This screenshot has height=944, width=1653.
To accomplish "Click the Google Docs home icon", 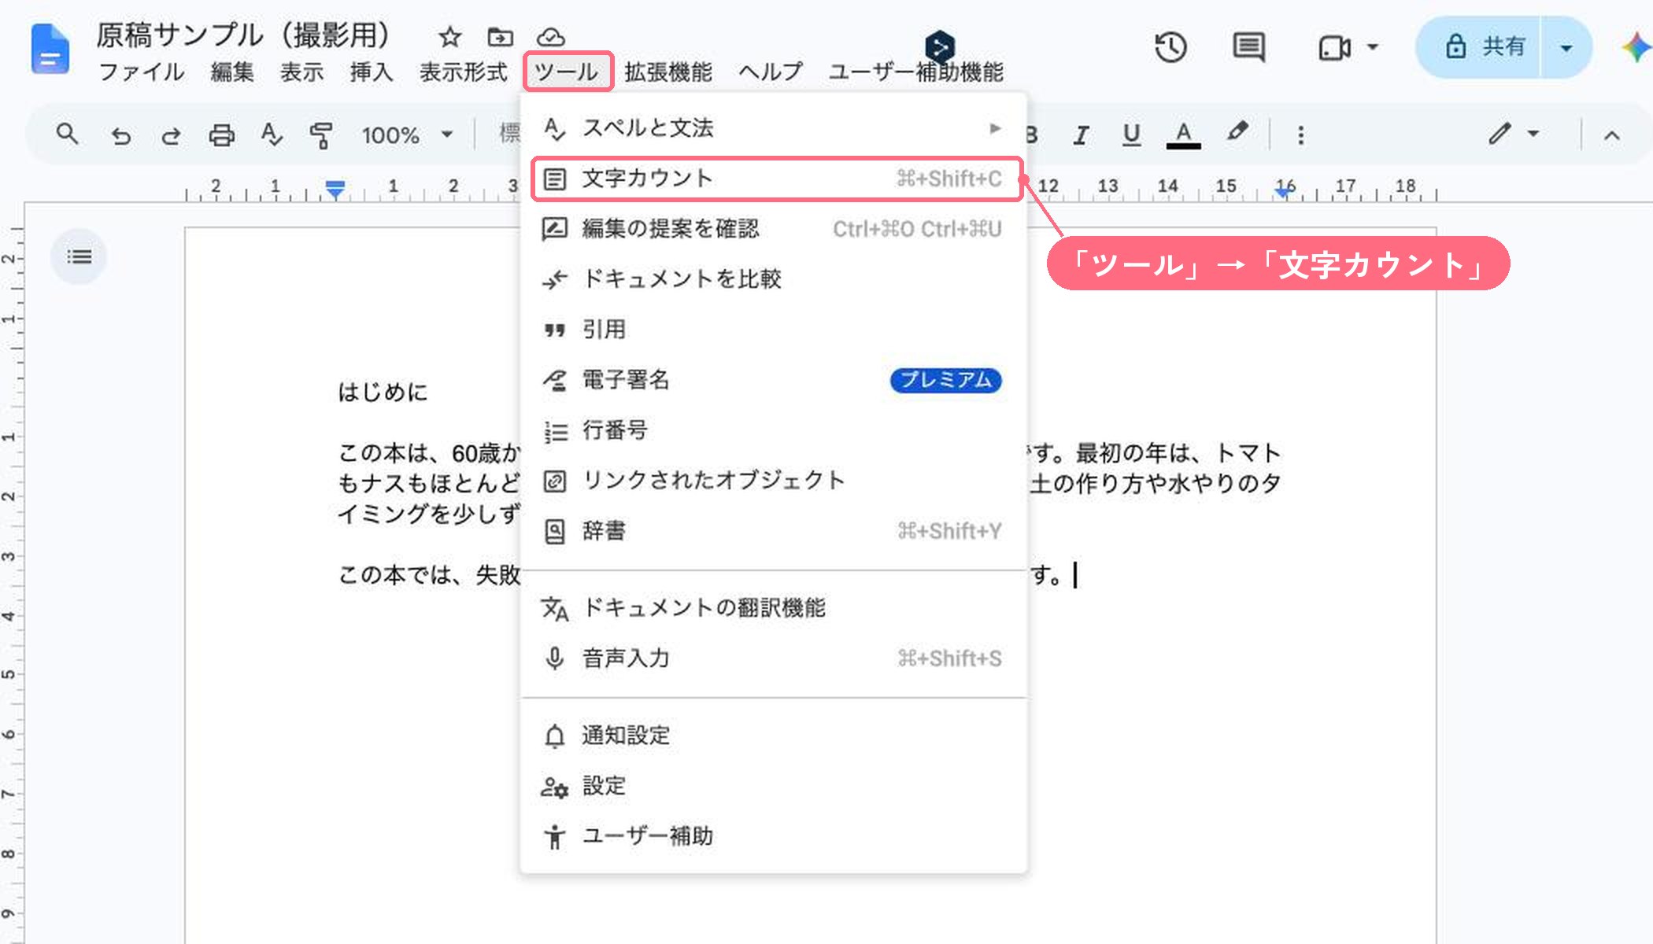I will pyautogui.click(x=50, y=49).
